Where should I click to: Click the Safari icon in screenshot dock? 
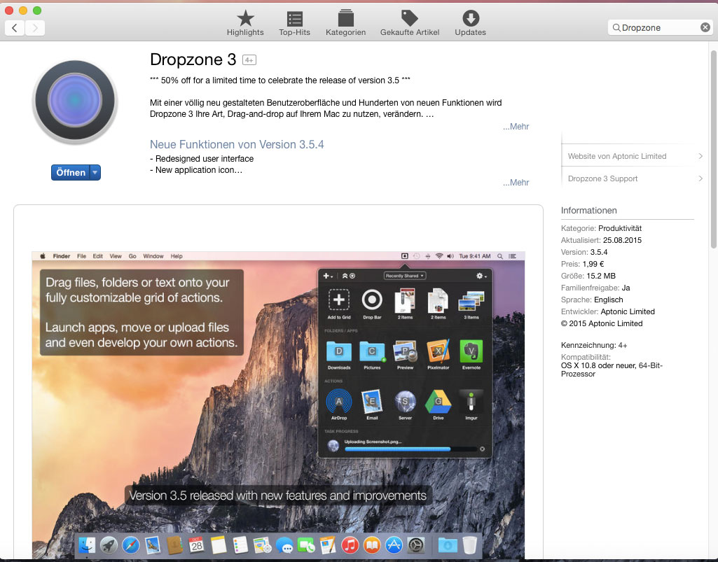pyautogui.click(x=130, y=545)
